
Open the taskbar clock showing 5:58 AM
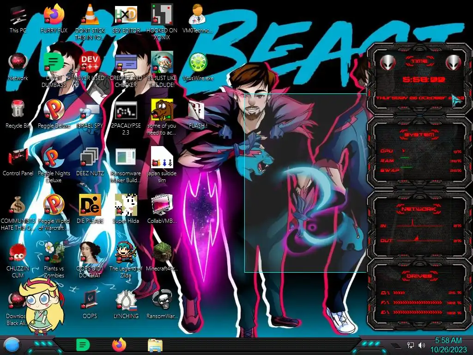(448, 345)
